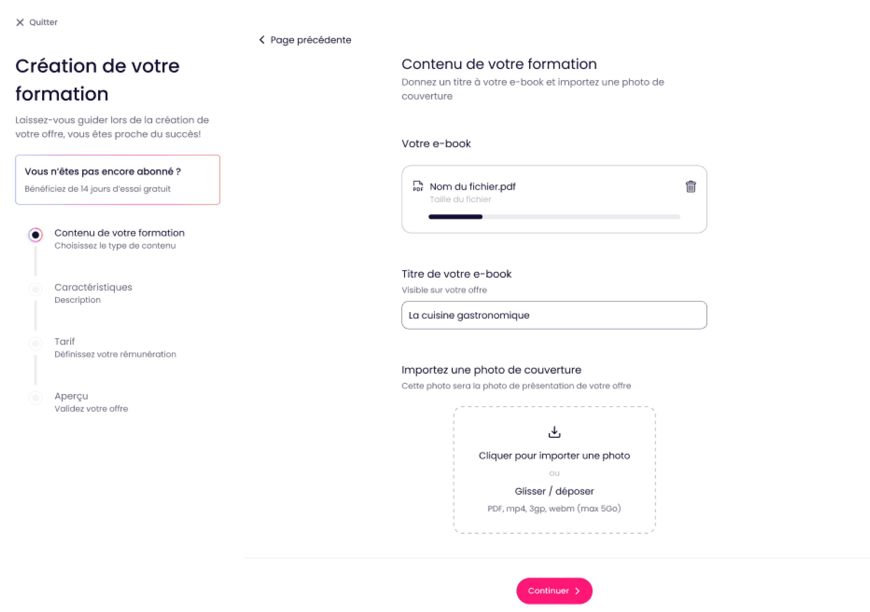
Task: Delete the uploaded file with trash icon
Action: tap(690, 187)
